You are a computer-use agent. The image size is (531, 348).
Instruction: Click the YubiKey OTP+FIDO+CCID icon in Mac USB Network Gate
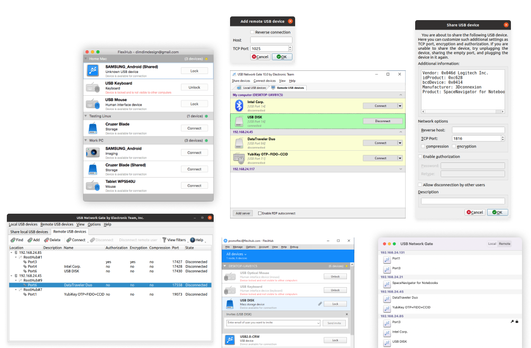pos(387,308)
